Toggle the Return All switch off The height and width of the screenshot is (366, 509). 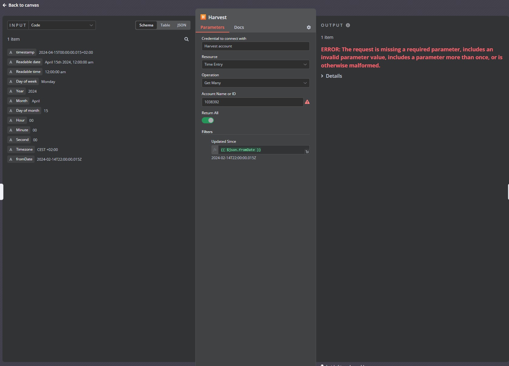208,120
